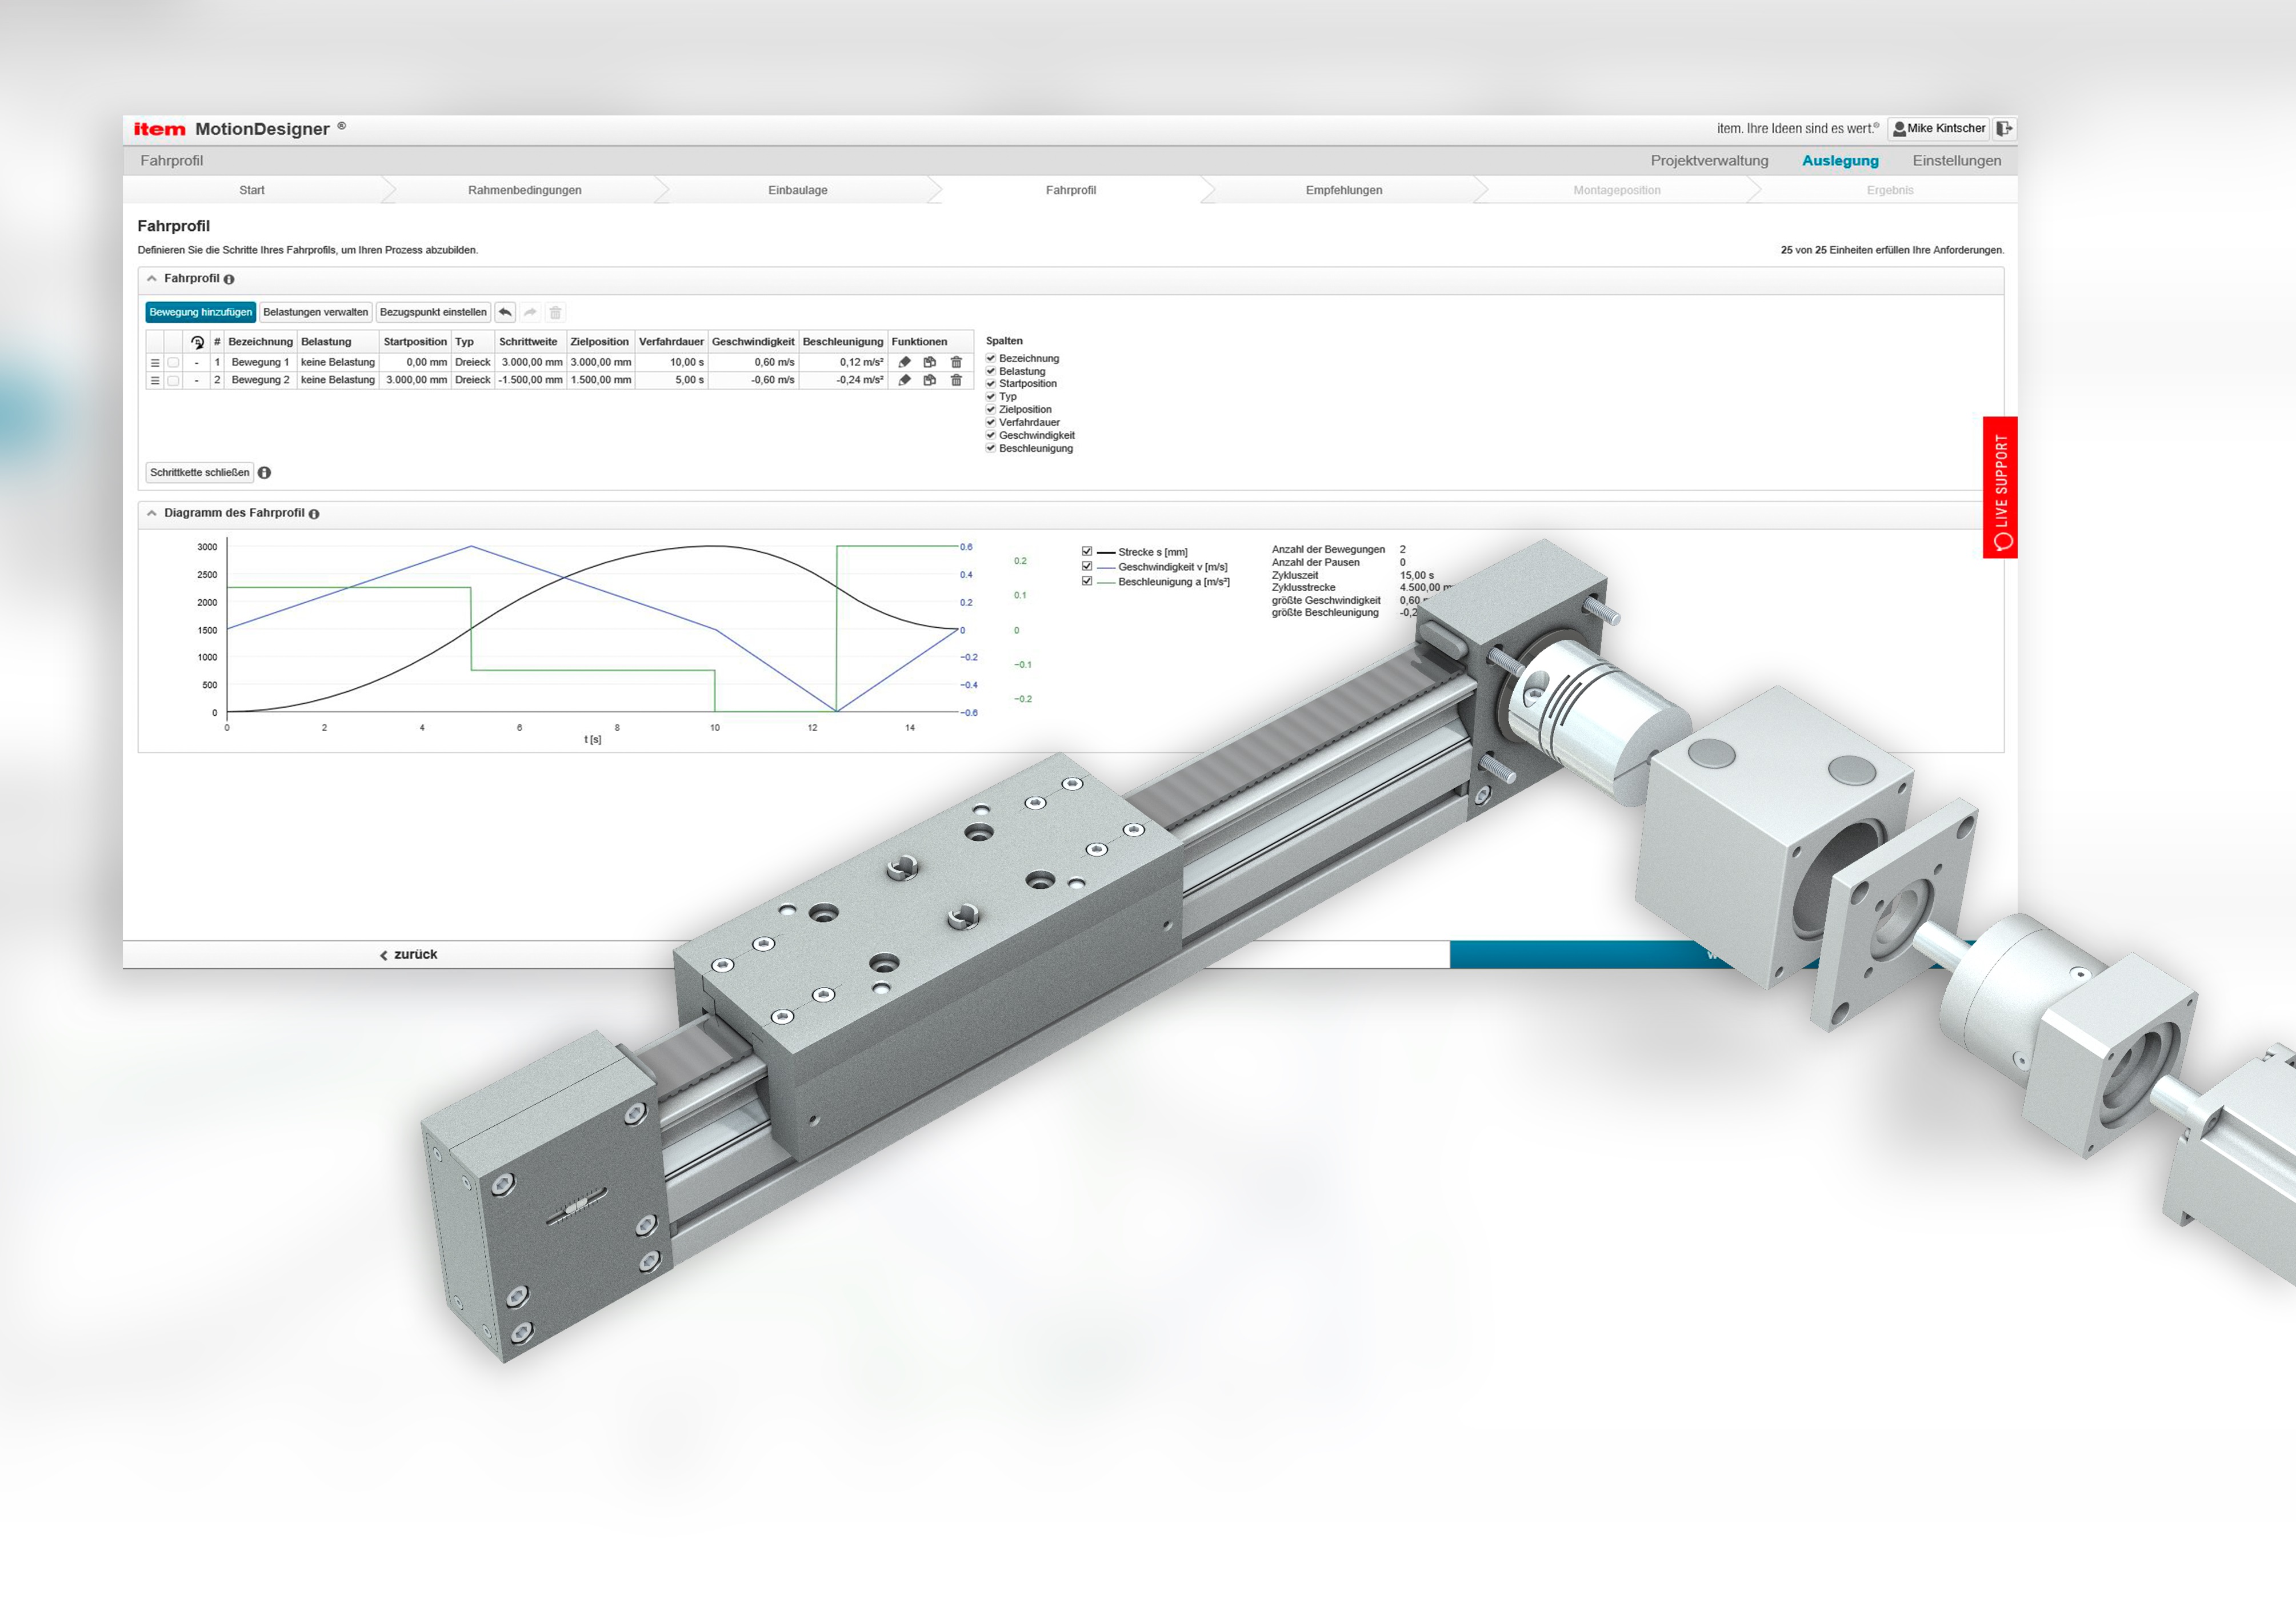Switch to the Rahmenbedingungen step tab
2296x1624 pixels.
(x=524, y=190)
